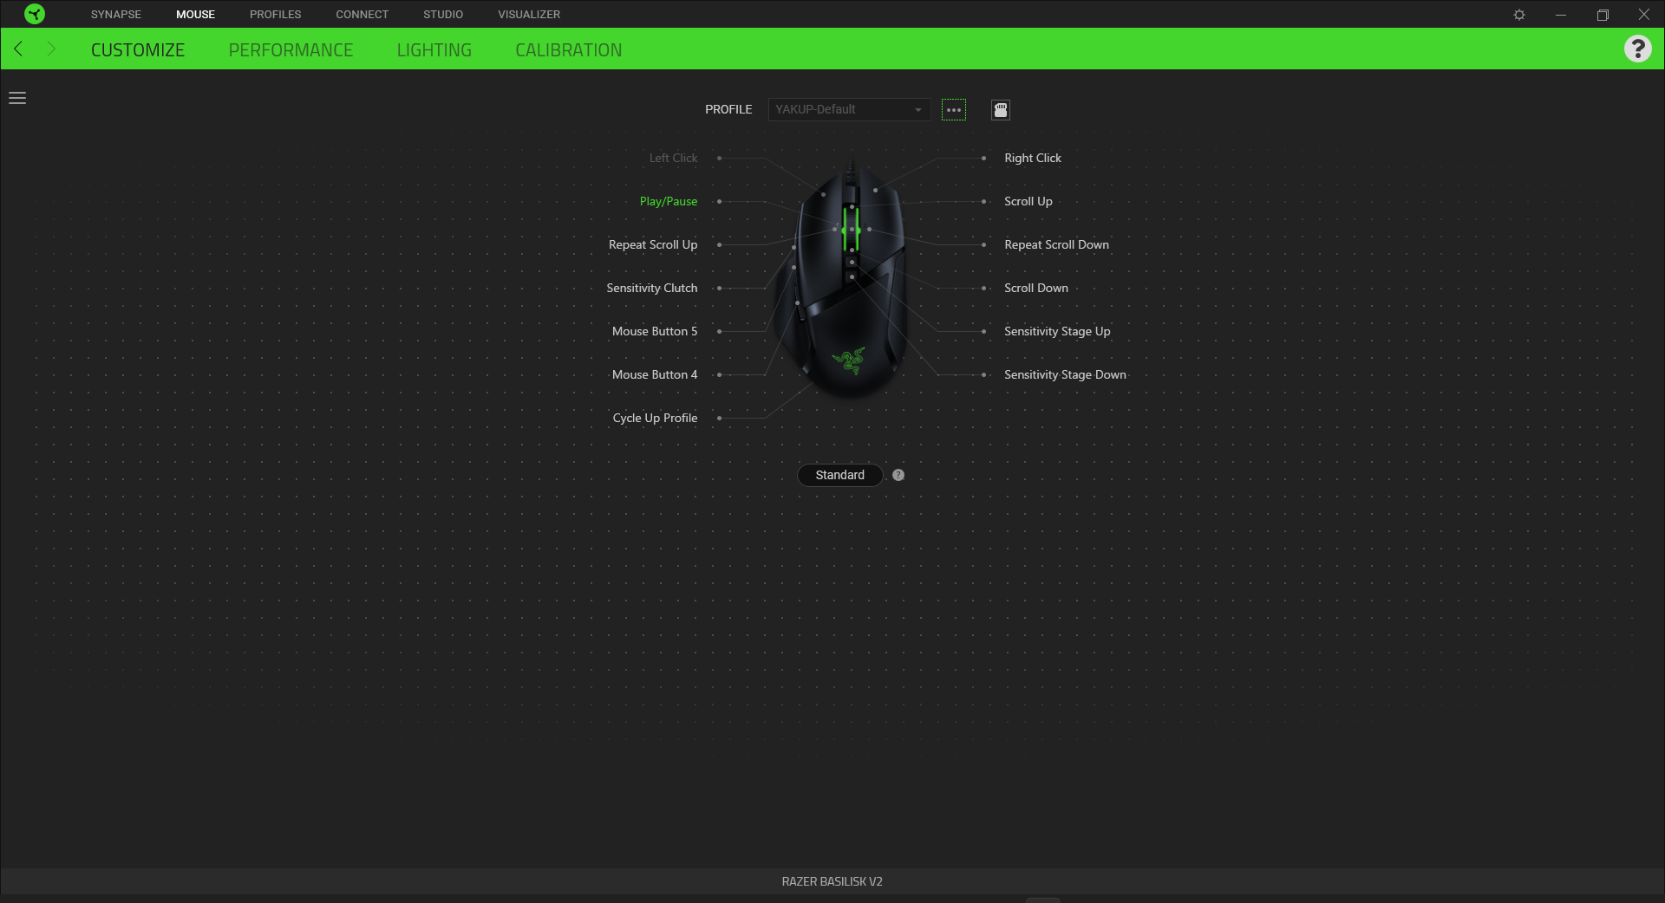Open the help question mark icon
1665x903 pixels.
tap(1637, 49)
